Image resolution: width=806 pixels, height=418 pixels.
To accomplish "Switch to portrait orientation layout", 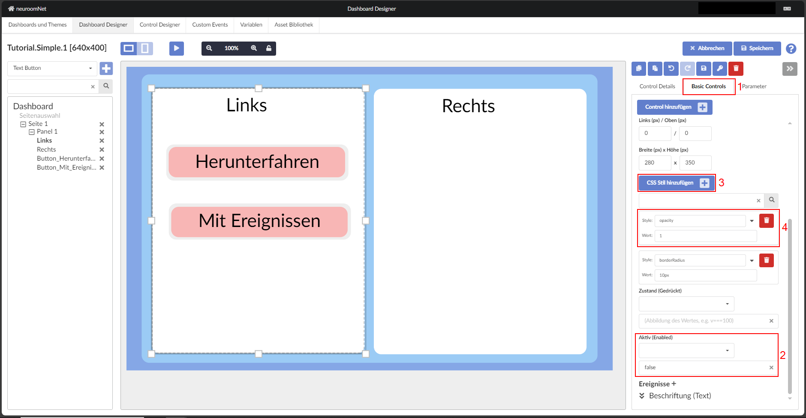I will click(145, 48).
